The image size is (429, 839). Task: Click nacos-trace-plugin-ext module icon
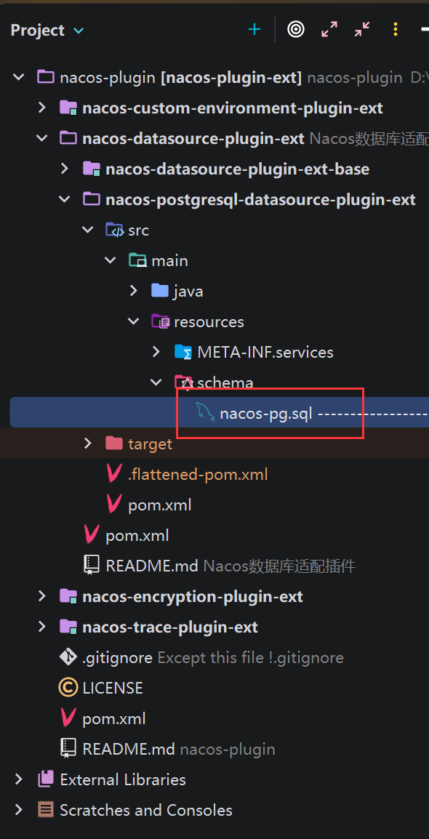point(68,626)
